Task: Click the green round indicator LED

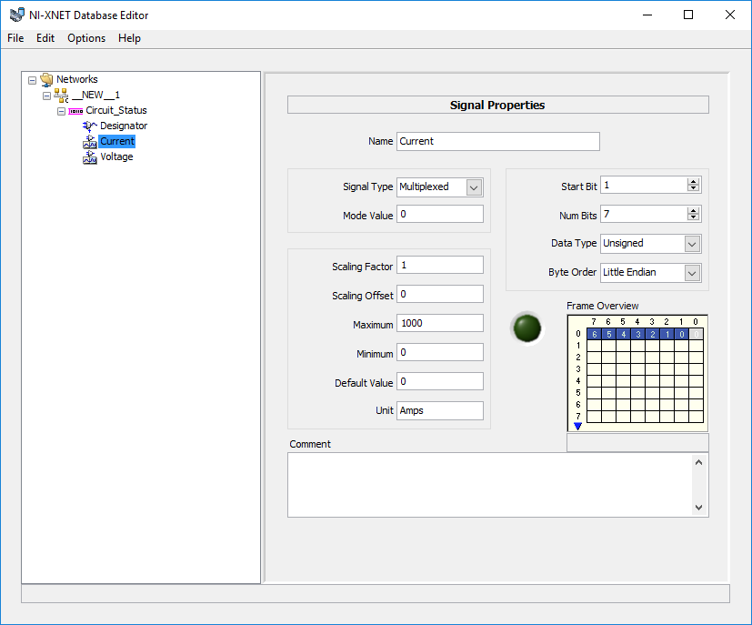Action: point(527,328)
